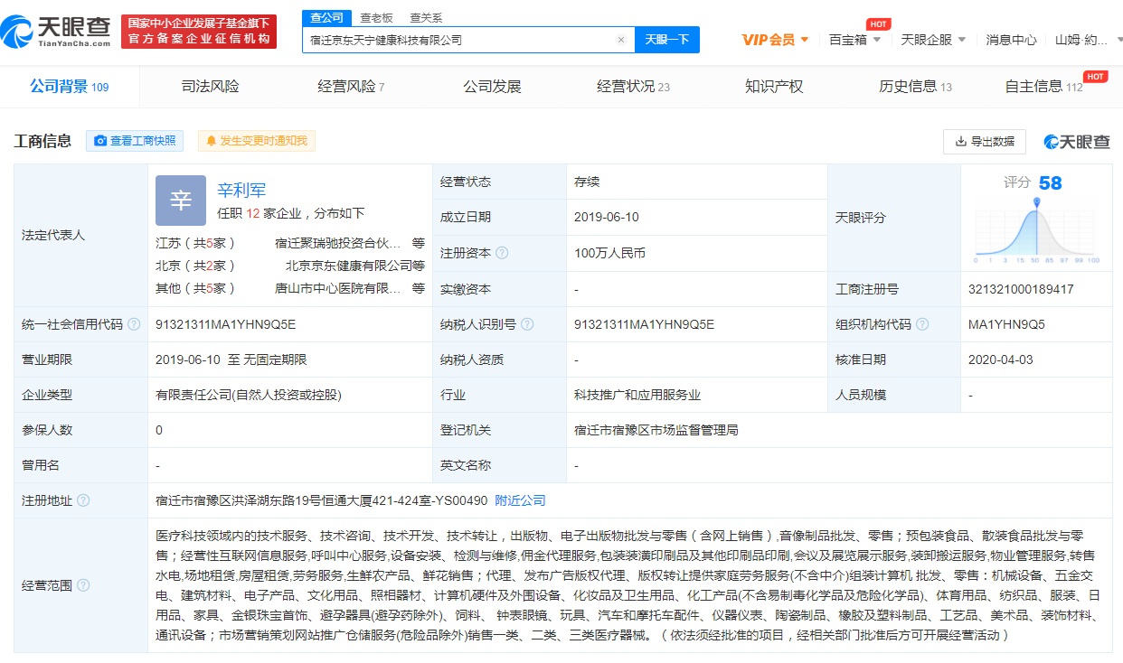The width and height of the screenshot is (1123, 663).
Task: Click the 经营状态 value 存续
Action: pyautogui.click(x=587, y=182)
